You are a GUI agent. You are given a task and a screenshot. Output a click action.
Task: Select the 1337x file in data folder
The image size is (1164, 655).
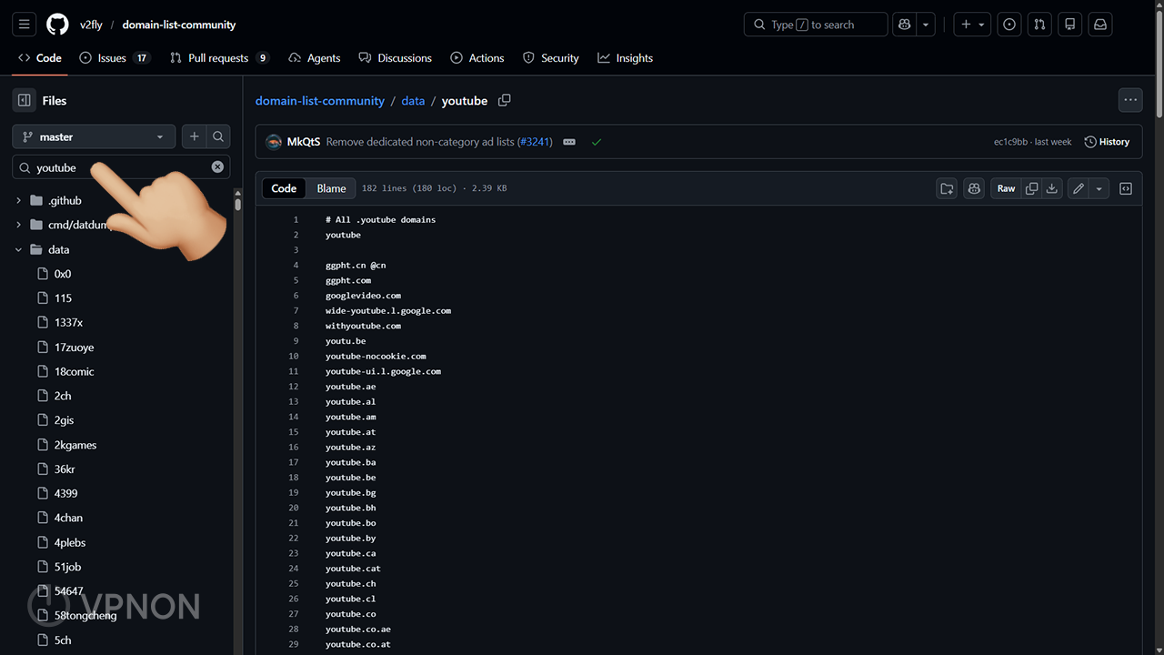click(66, 322)
